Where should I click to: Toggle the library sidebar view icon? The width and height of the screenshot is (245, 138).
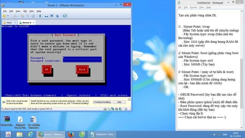tap(41, 16)
